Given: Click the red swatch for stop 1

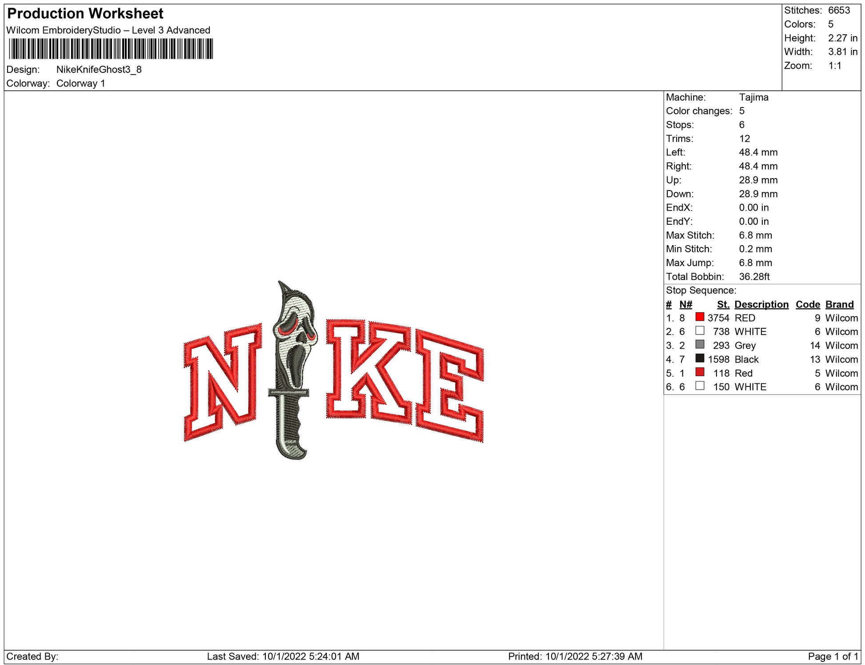Looking at the screenshot, I should pyautogui.click(x=700, y=317).
